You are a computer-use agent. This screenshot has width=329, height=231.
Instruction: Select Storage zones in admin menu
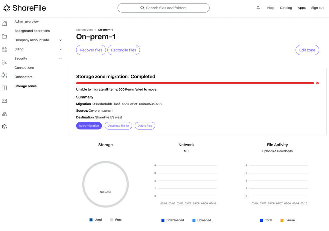(25, 86)
